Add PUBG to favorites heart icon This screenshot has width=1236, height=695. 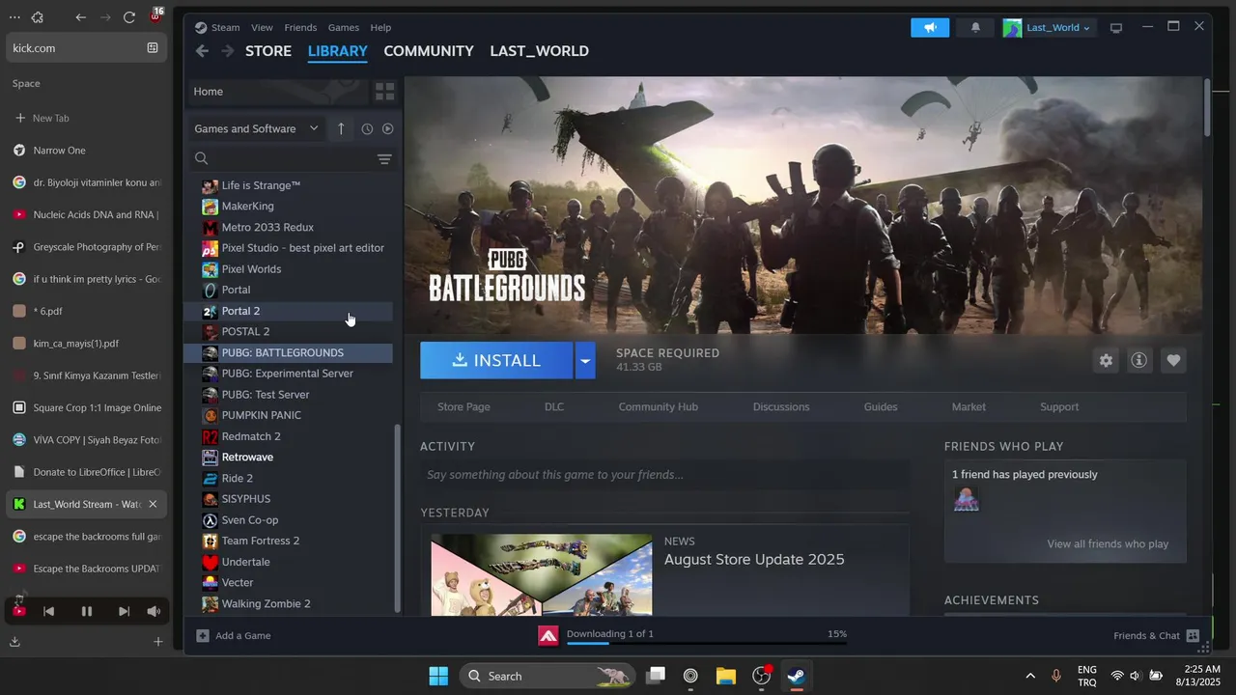tap(1173, 360)
